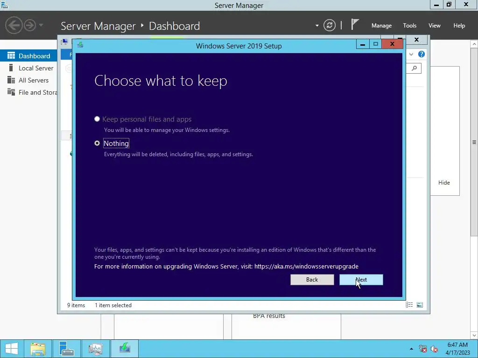Open the taskbar clock showing 6:47 AM

click(457, 349)
